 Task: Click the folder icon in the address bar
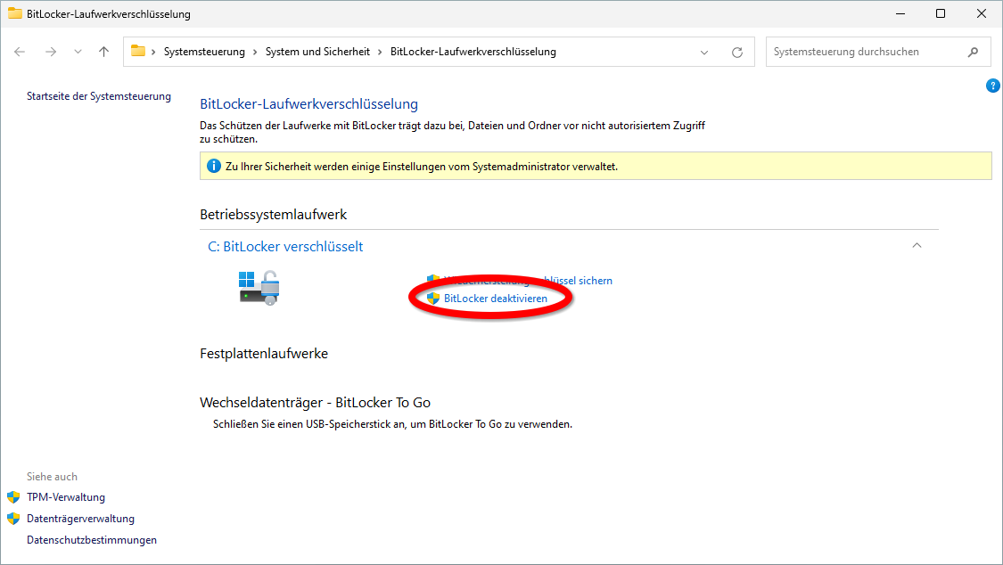[x=138, y=51]
